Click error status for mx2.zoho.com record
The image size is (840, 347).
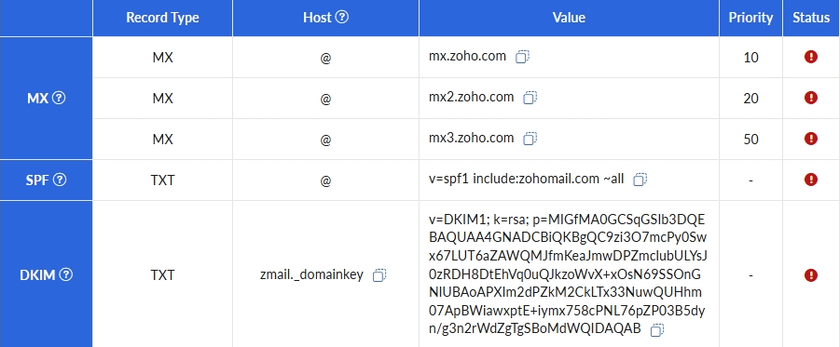click(811, 98)
